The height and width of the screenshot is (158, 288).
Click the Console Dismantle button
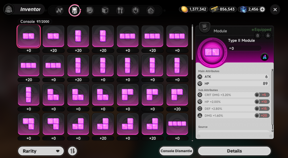click(x=176, y=151)
